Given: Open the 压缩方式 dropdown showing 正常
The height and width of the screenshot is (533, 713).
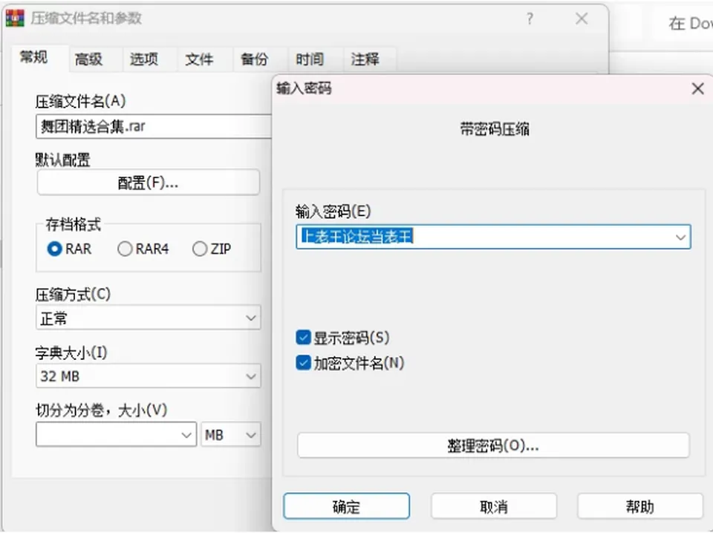Looking at the screenshot, I should (149, 318).
